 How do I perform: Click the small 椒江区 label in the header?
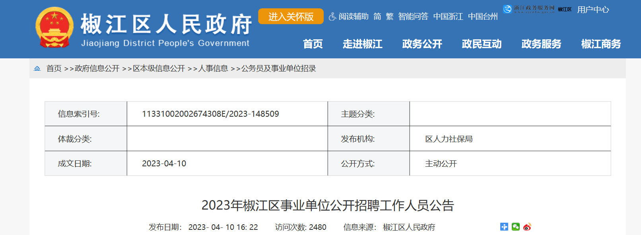tap(565, 9)
